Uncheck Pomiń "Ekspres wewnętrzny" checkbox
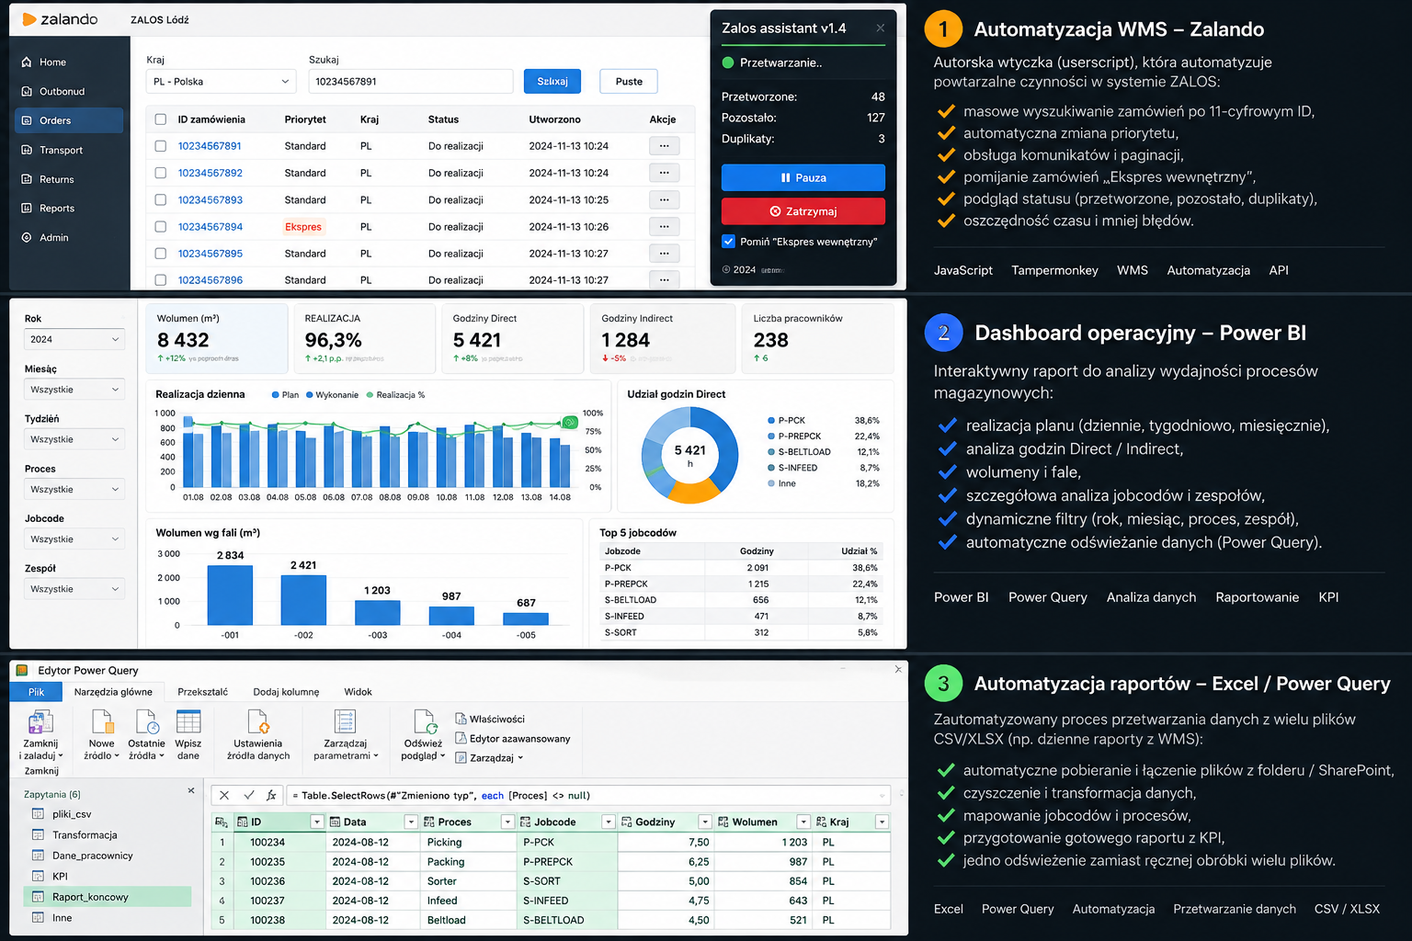1412x941 pixels. pyautogui.click(x=729, y=242)
